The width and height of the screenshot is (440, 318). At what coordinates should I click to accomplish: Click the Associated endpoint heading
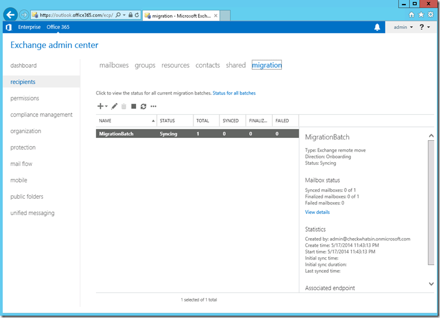coord(330,288)
